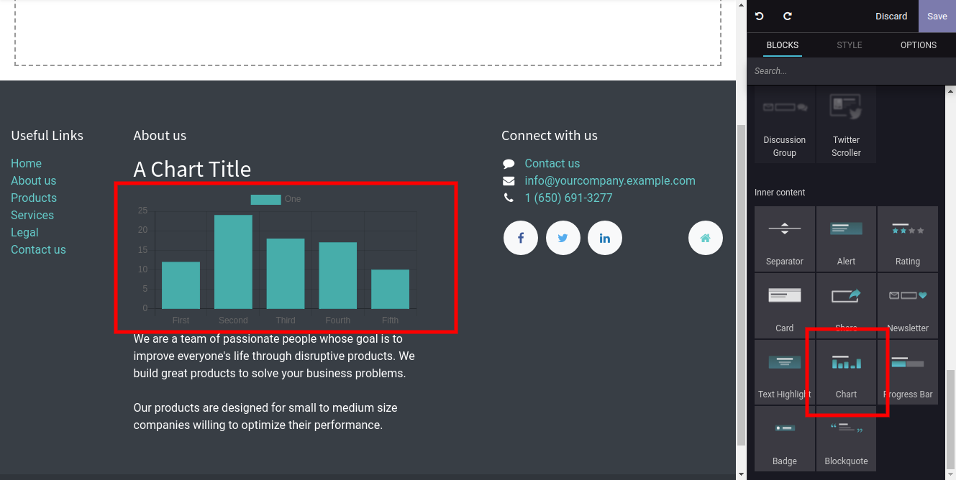Image resolution: width=956 pixels, height=480 pixels.
Task: Discard the page changes
Action: (x=891, y=16)
